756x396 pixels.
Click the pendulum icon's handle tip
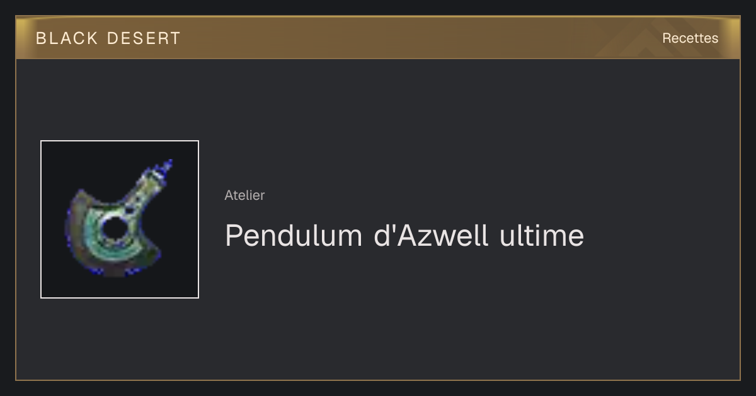[x=166, y=167]
